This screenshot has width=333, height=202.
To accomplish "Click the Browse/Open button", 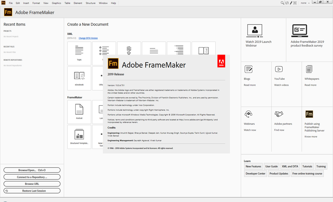I will (x=32, y=170).
